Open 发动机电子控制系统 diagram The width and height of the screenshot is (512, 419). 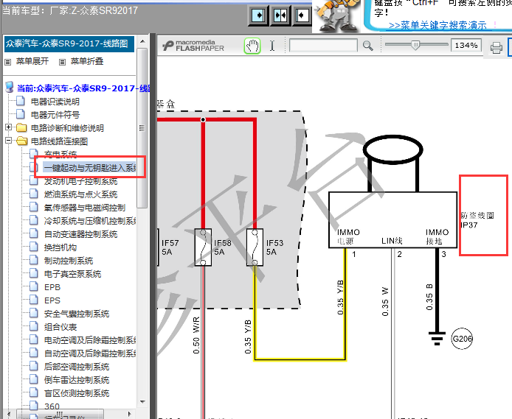pyautogui.click(x=80, y=181)
